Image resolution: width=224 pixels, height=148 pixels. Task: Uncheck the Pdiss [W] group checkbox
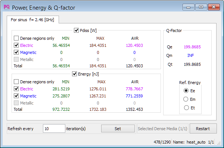76,30
